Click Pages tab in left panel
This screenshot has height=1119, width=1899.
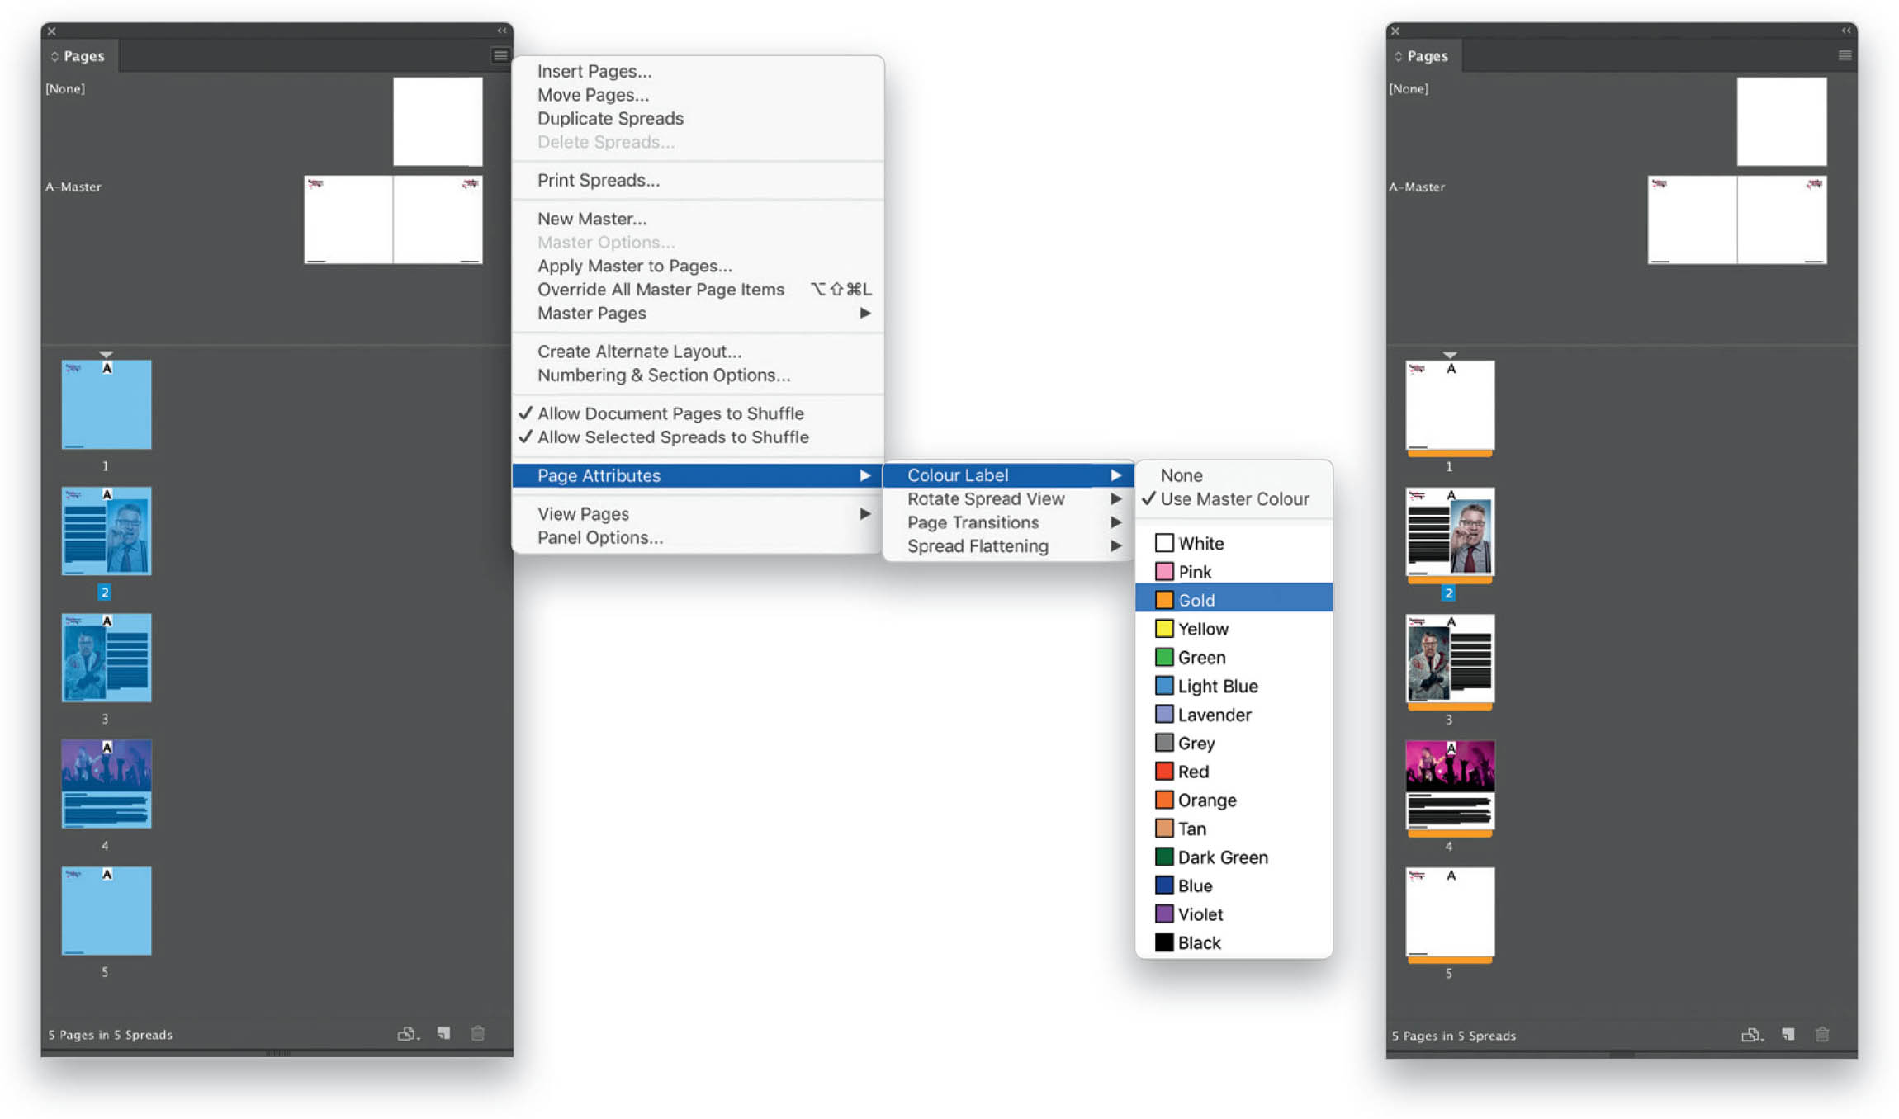tap(78, 56)
